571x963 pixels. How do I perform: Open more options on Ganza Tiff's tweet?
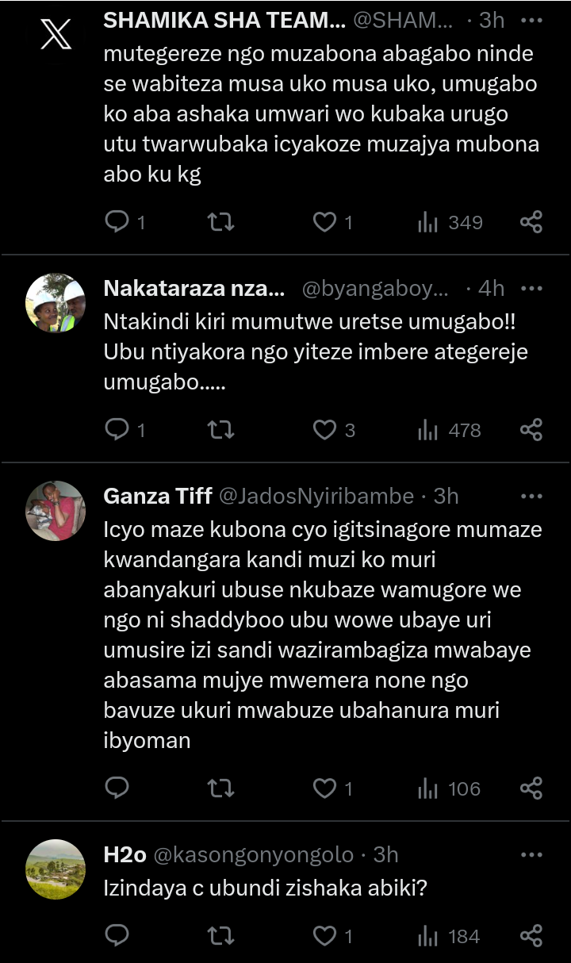click(x=531, y=497)
